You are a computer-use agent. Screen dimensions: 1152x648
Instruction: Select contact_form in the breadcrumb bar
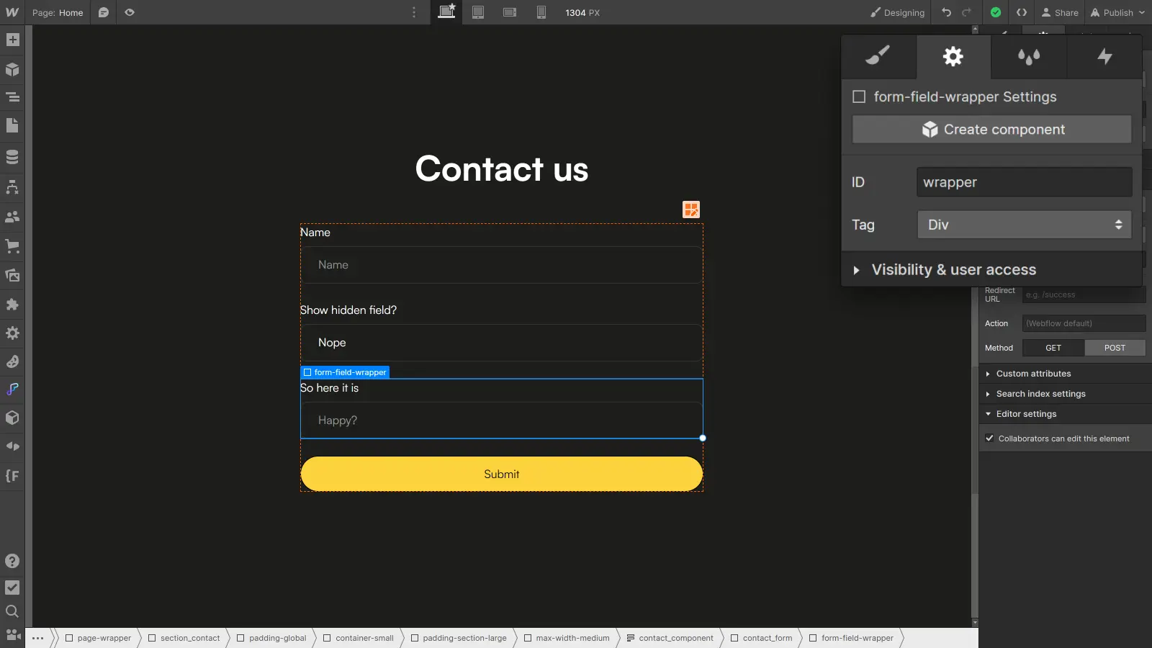click(766, 638)
